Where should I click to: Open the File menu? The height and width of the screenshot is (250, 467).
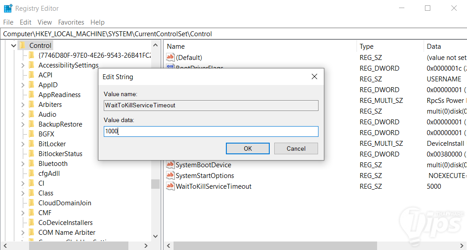(x=8, y=22)
